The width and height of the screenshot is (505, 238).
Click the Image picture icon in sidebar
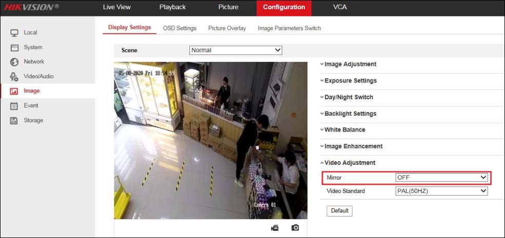click(x=14, y=91)
